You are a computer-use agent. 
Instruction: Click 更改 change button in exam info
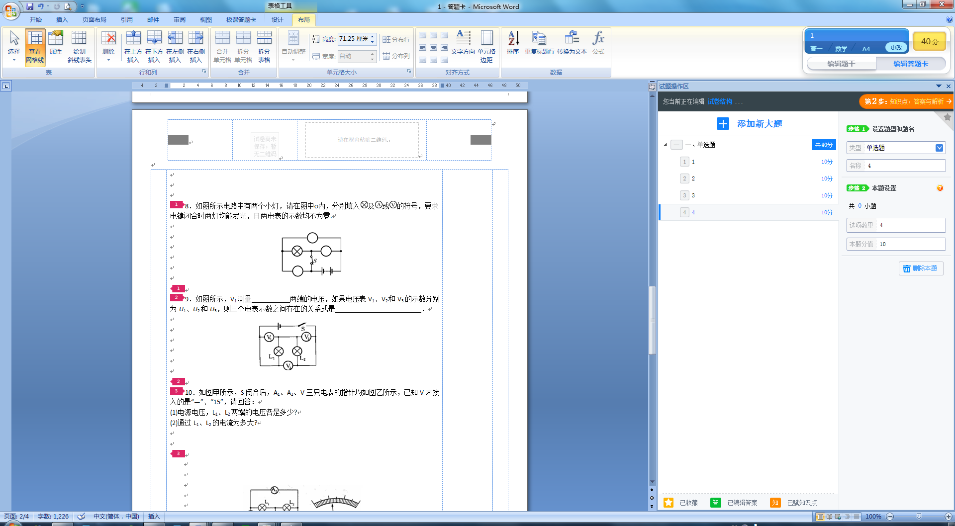click(896, 48)
